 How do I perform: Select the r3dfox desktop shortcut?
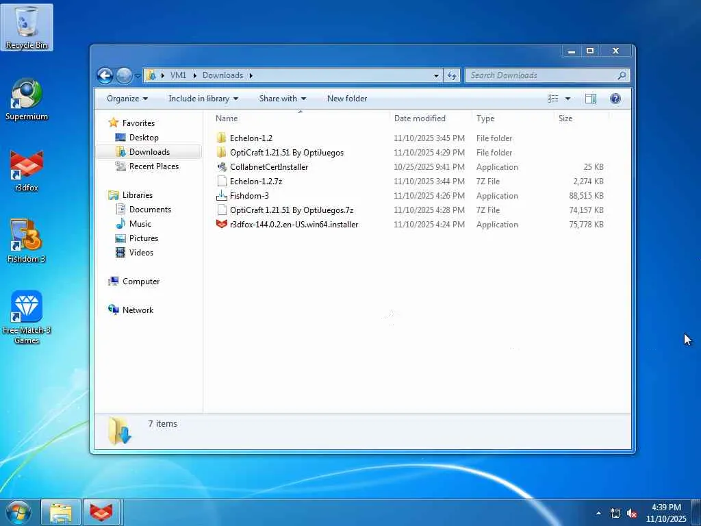click(x=27, y=171)
